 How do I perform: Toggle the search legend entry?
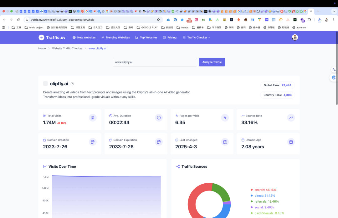[x=264, y=190]
